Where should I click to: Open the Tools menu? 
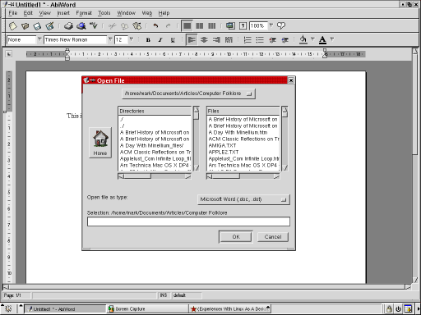[x=104, y=13]
